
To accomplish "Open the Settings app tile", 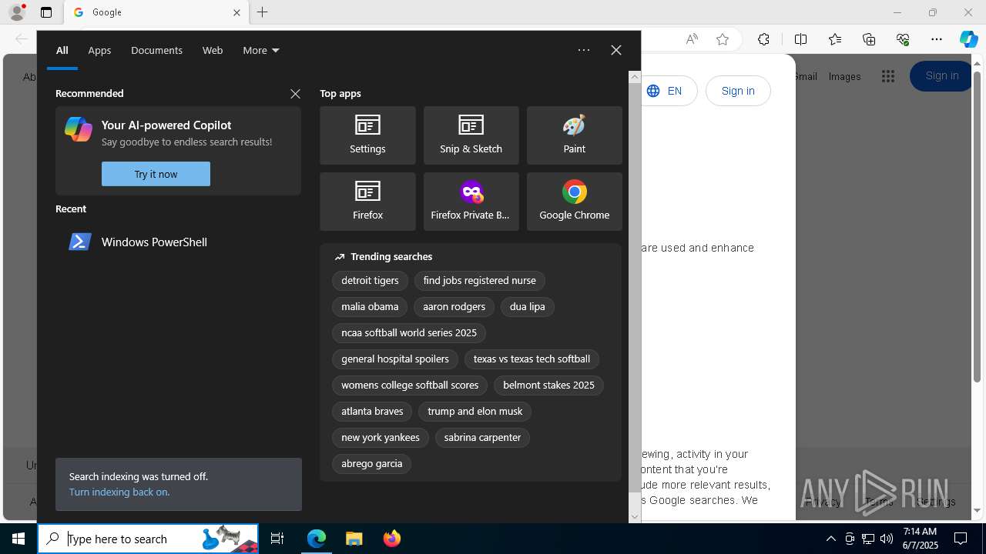I will (367, 135).
